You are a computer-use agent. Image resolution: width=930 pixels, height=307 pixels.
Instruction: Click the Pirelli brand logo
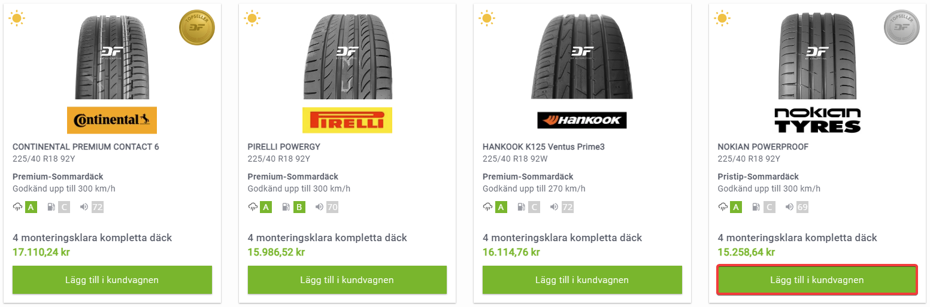click(347, 120)
